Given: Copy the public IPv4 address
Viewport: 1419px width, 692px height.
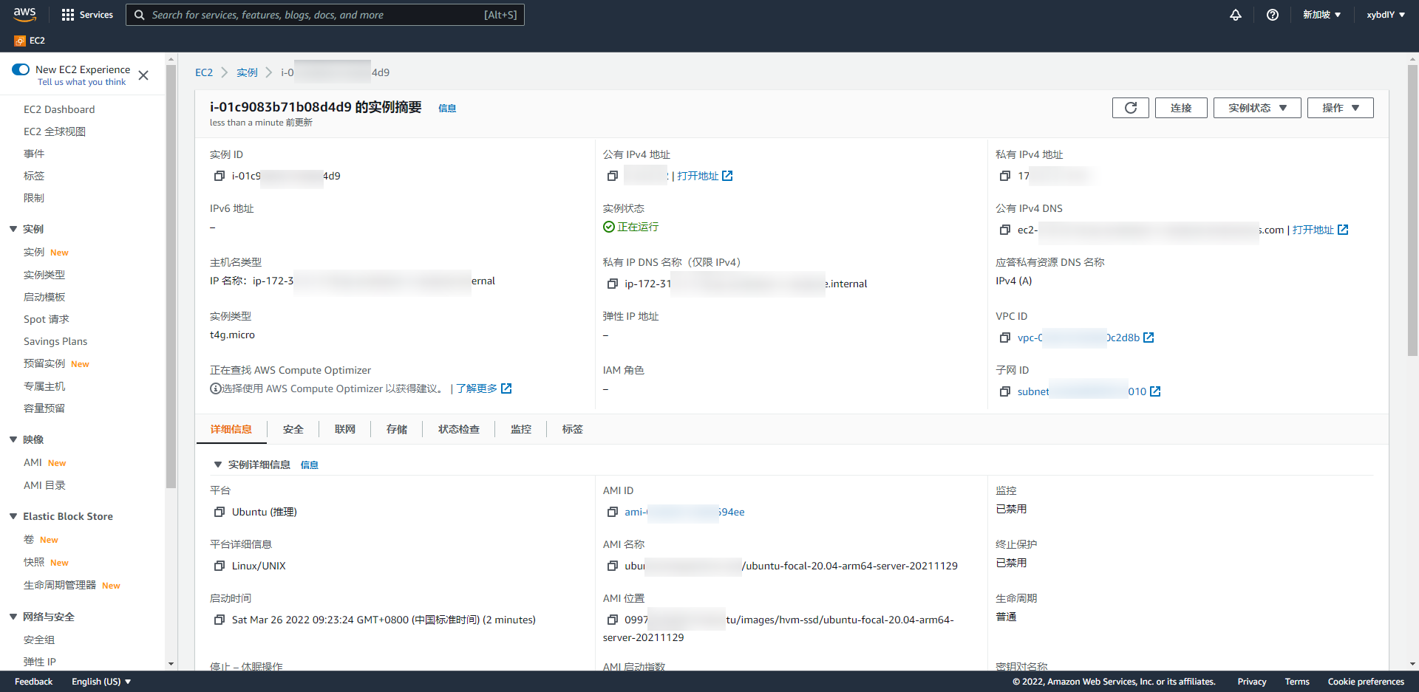Looking at the screenshot, I should click(x=613, y=176).
